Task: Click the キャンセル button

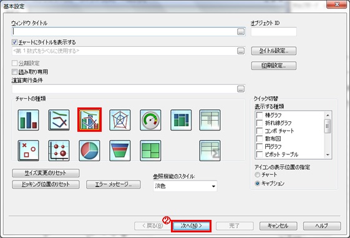Action: (x=278, y=226)
